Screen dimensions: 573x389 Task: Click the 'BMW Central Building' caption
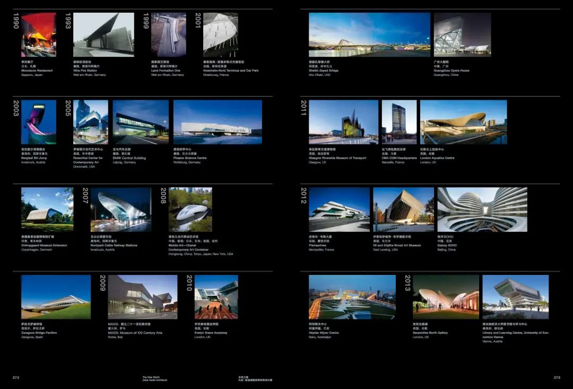click(x=129, y=158)
